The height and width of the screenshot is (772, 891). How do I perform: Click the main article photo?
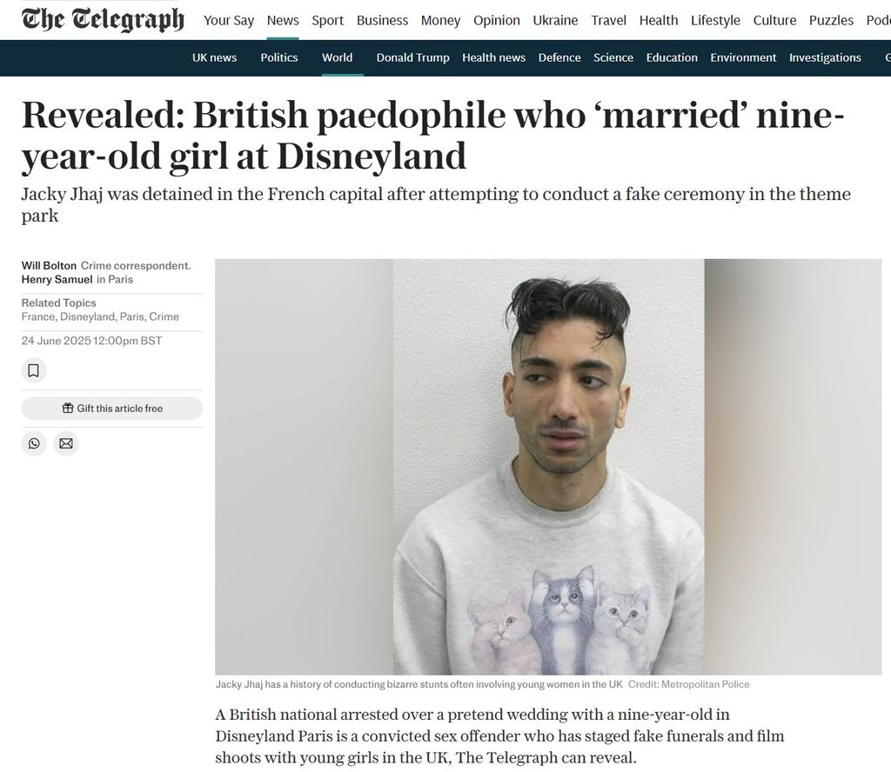pos(548,467)
